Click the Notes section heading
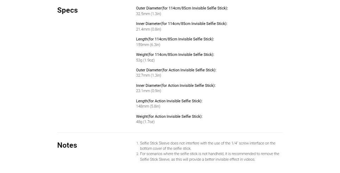The width and height of the screenshot is (340, 173). [67, 145]
